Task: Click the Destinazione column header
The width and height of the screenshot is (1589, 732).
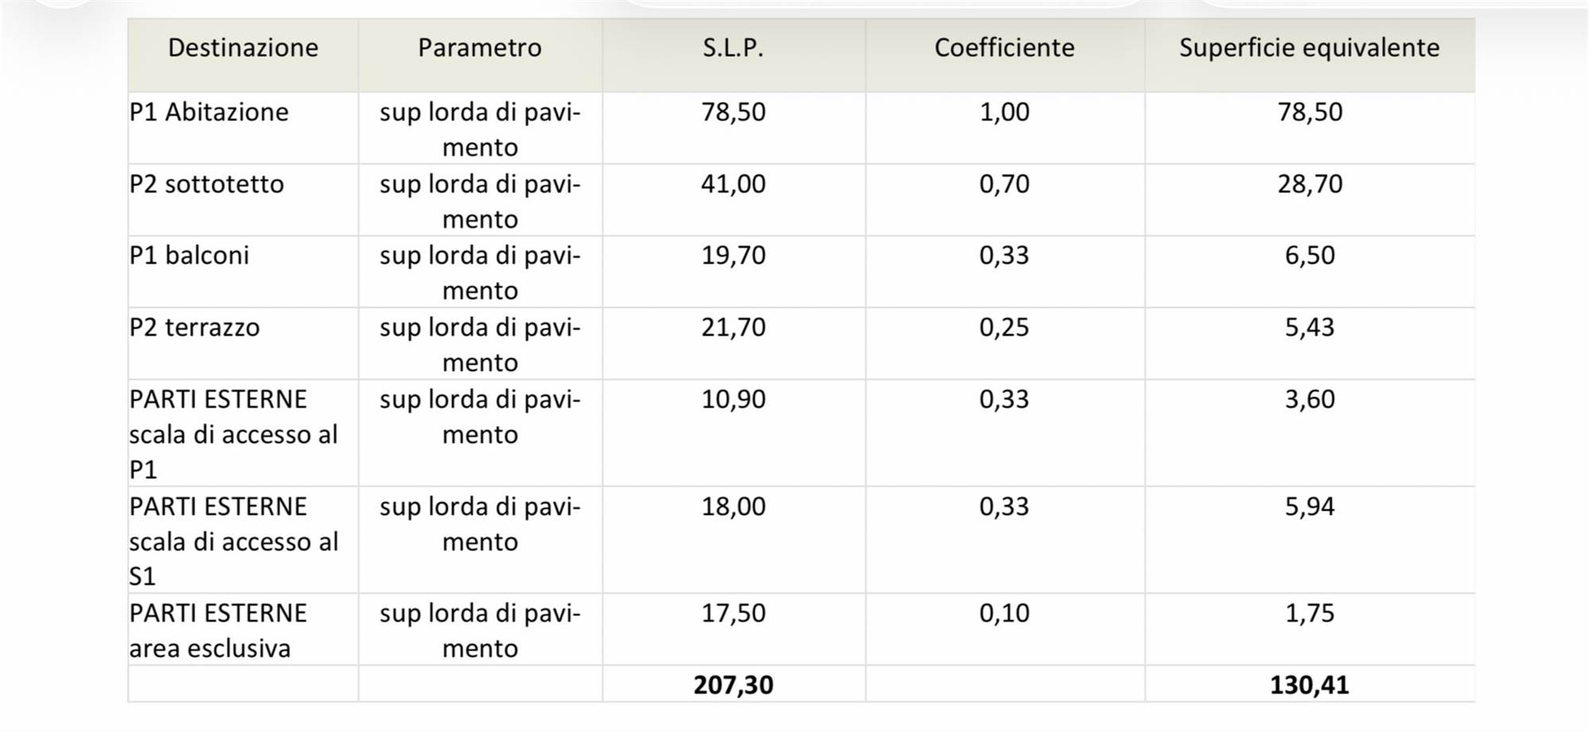Action: point(243,48)
